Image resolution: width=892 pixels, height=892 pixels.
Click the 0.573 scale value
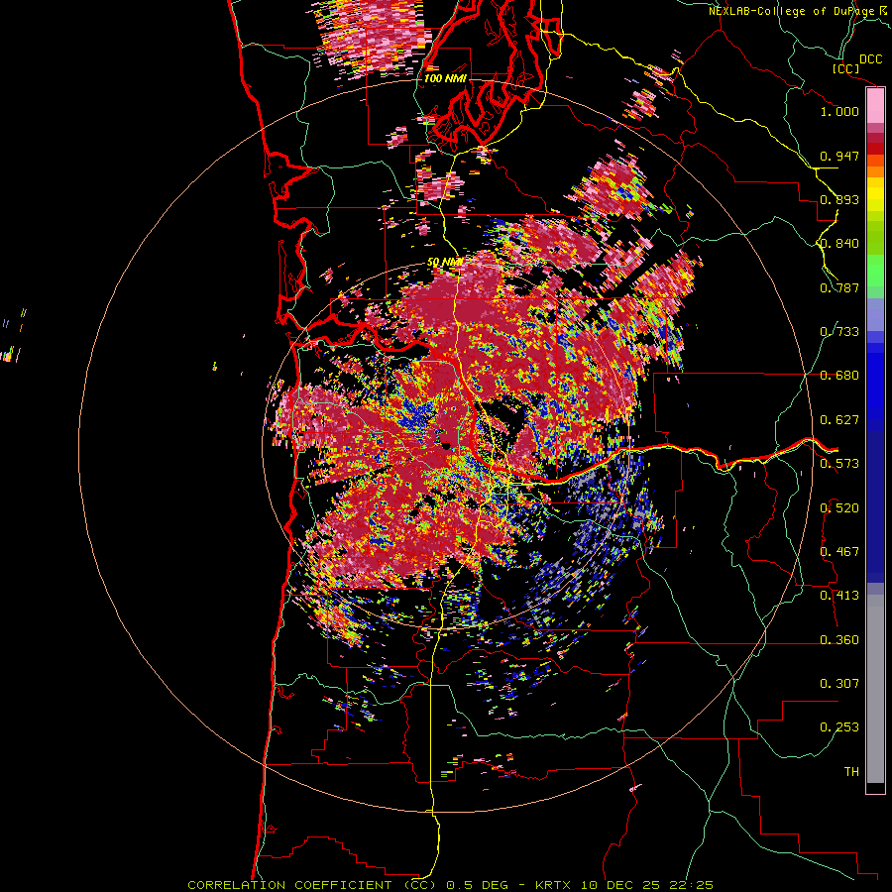839,464
